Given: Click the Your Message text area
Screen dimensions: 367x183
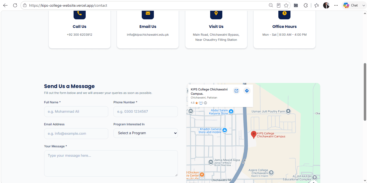Looking at the screenshot, I should pyautogui.click(x=111, y=163).
